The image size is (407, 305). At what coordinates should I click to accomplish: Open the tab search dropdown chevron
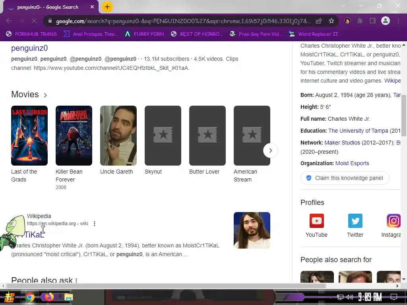click(x=343, y=6)
